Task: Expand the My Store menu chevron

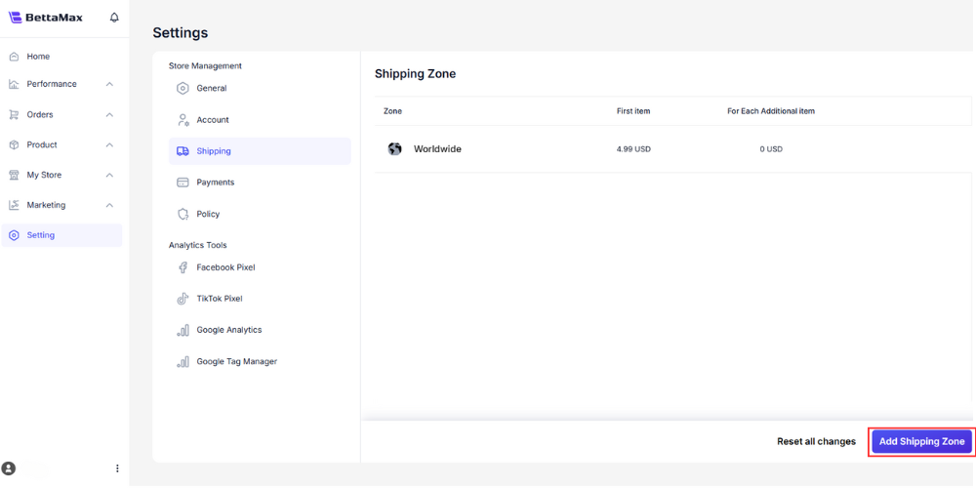Action: tap(109, 175)
